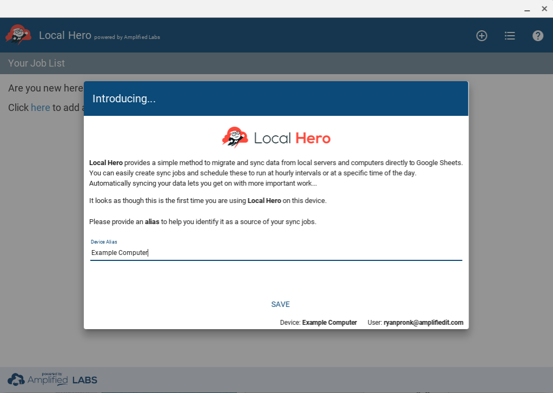Open the job list icon in header
This screenshot has width=553, height=393.
click(x=510, y=36)
